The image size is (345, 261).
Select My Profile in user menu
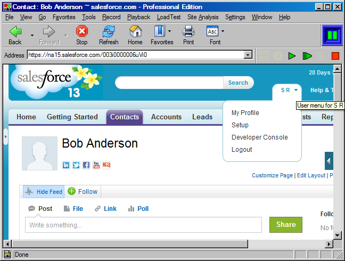point(245,113)
